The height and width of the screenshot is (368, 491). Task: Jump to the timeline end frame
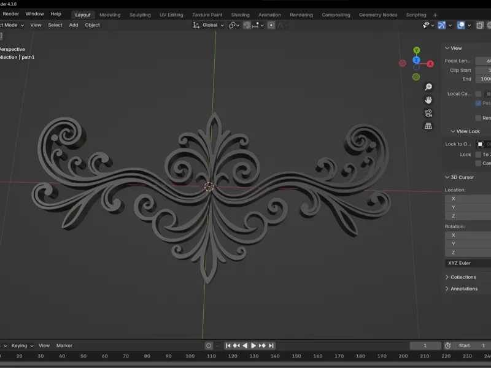[271, 345]
